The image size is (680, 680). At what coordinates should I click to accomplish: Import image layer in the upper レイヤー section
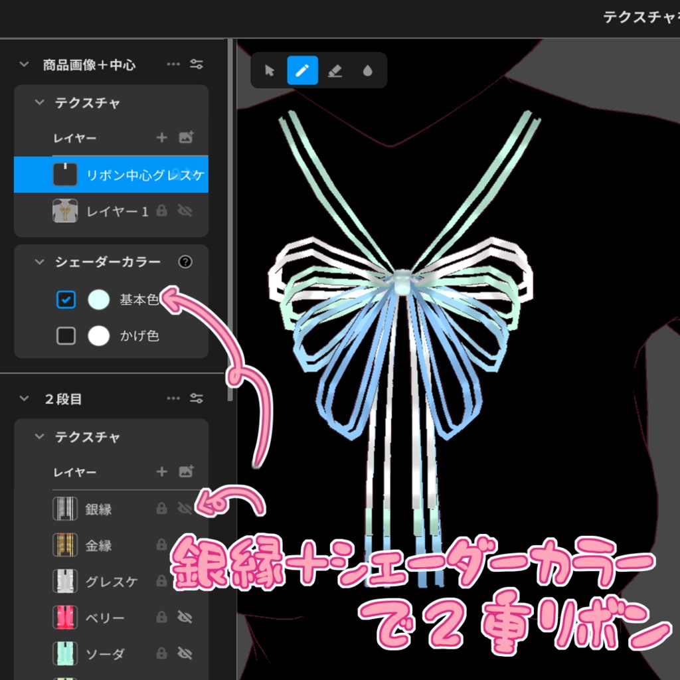pyautogui.click(x=187, y=137)
